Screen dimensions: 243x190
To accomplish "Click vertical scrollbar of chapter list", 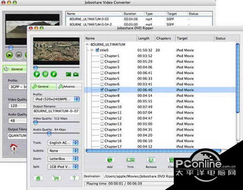I will point(238,78).
